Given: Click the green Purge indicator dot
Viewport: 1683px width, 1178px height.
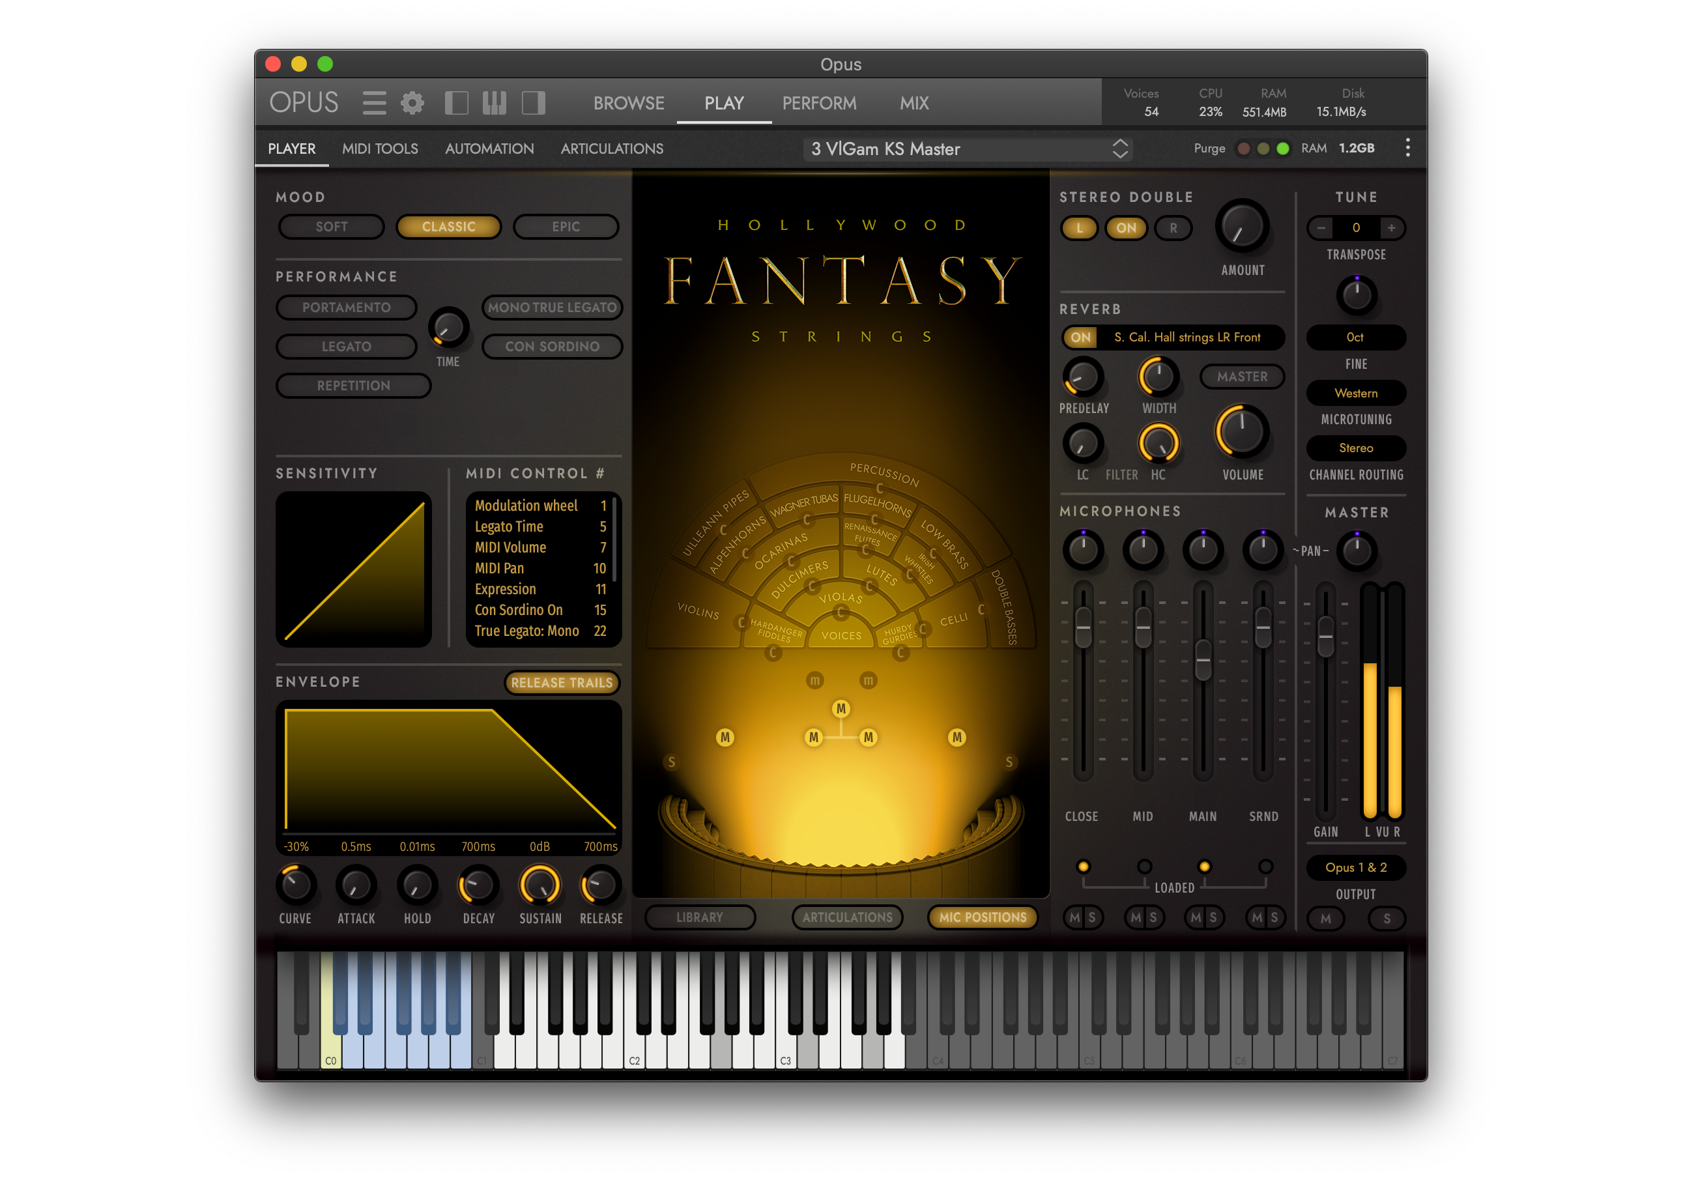Looking at the screenshot, I should point(1283,149).
